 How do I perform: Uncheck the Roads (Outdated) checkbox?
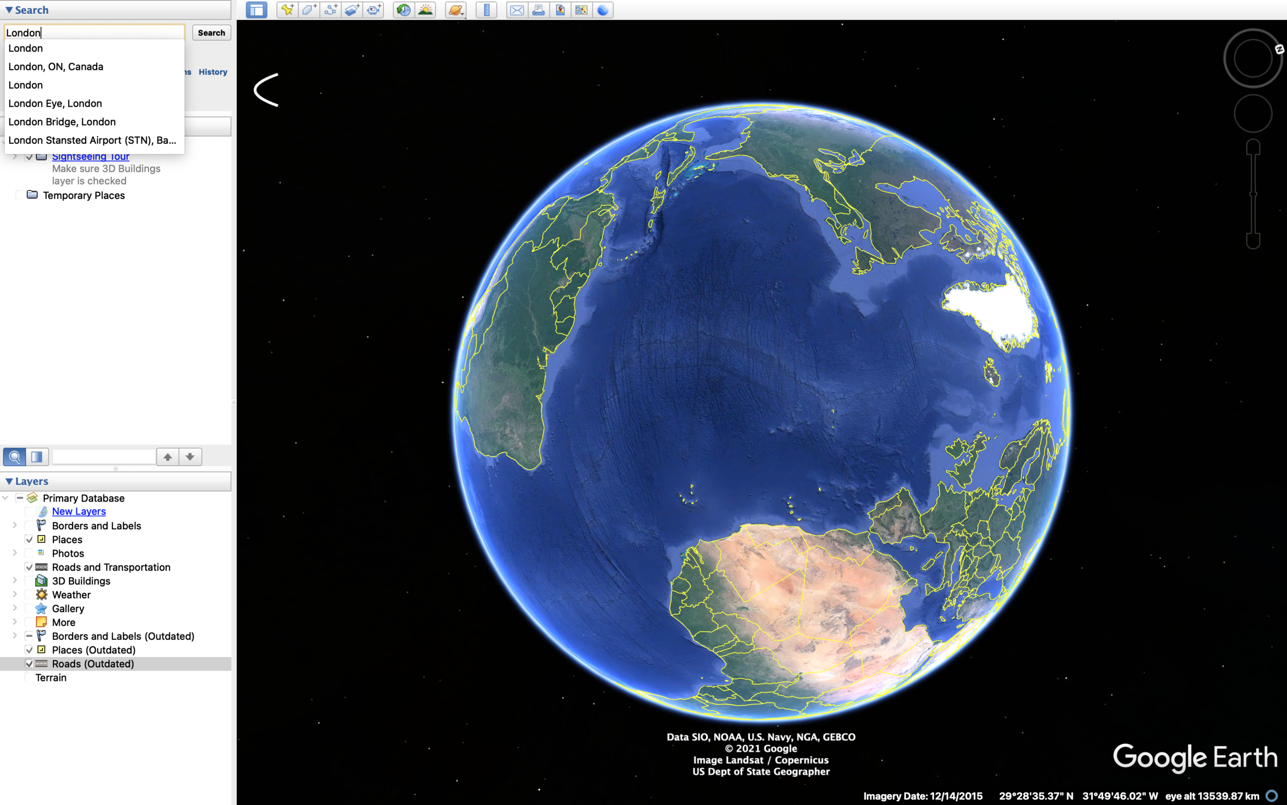click(x=29, y=664)
